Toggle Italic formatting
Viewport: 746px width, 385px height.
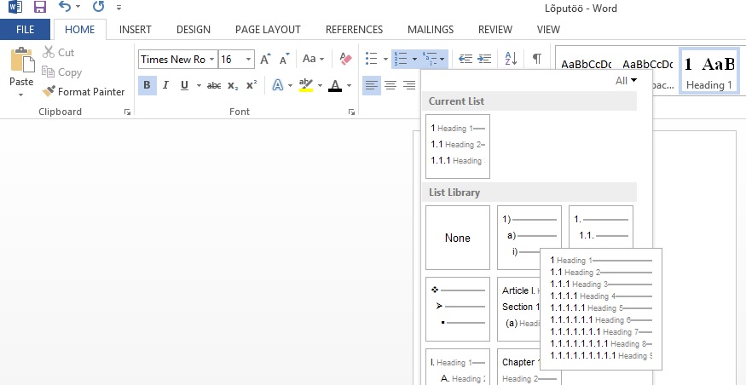[165, 85]
